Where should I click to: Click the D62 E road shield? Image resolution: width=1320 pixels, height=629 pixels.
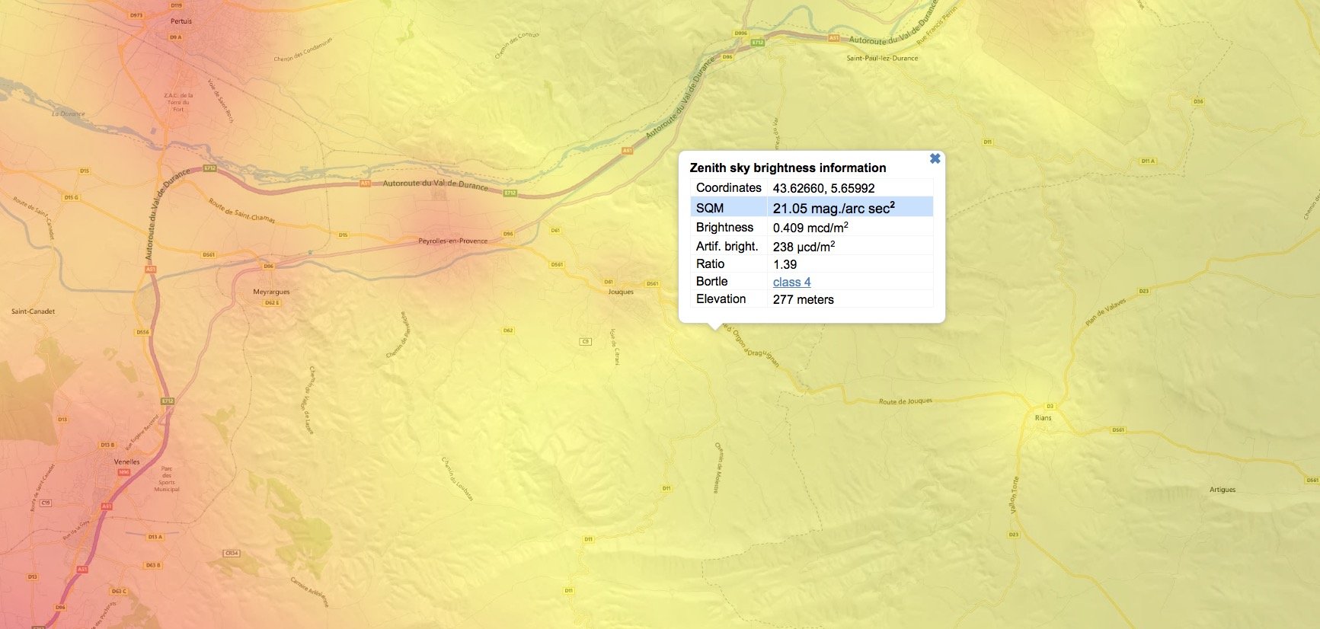(272, 302)
